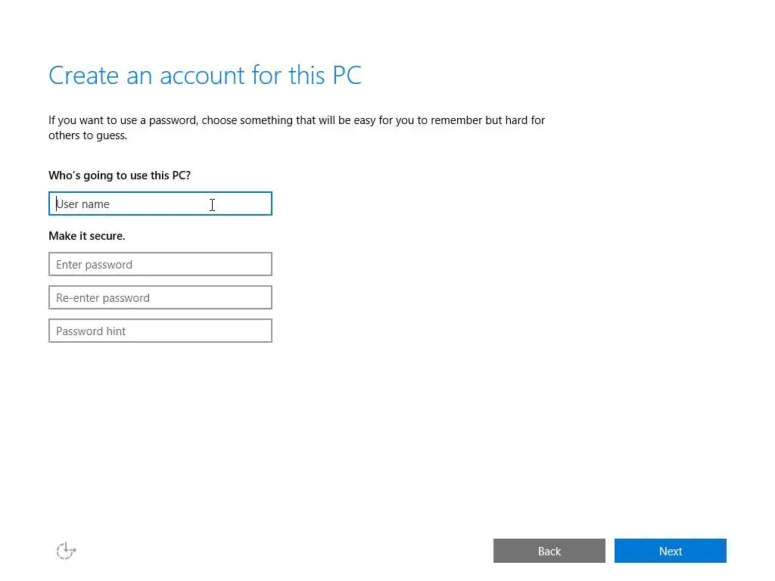Open the Ease of Access icon

point(66,551)
